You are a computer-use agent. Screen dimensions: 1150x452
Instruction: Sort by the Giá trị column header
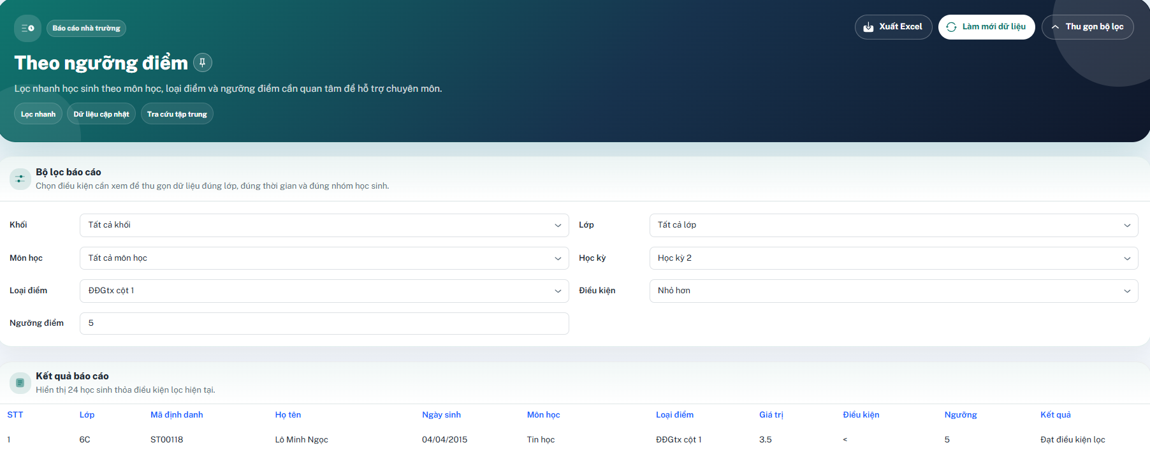pos(771,414)
